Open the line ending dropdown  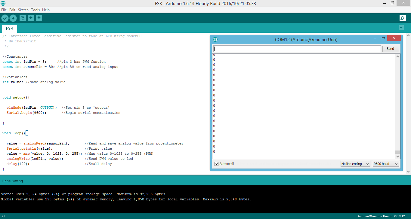pos(355,164)
